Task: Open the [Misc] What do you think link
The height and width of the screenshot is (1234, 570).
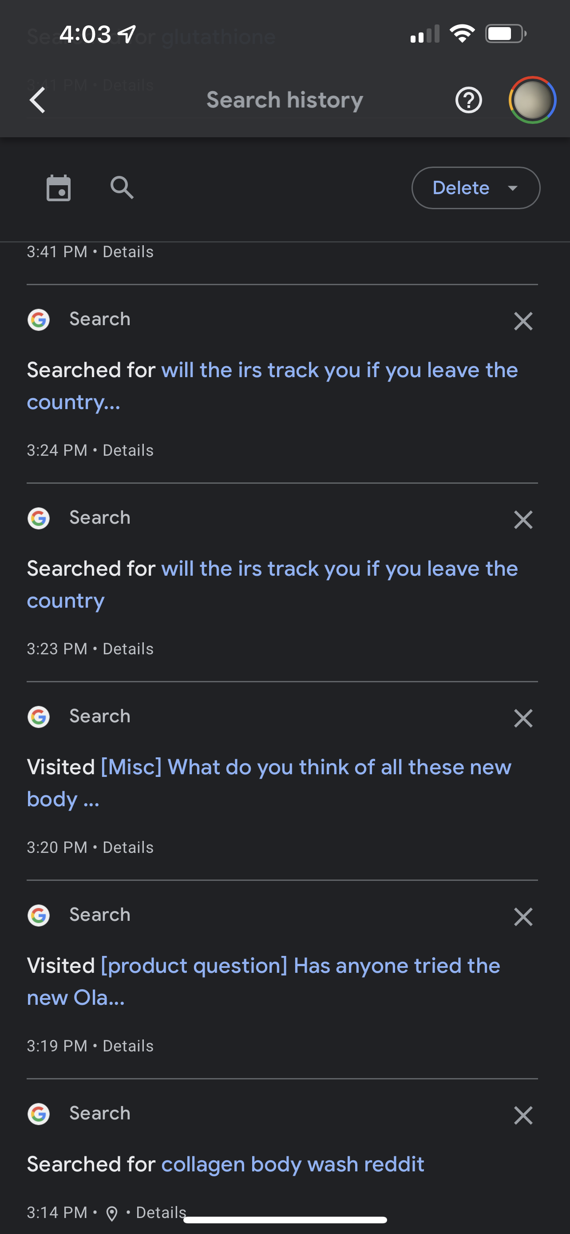Action: point(305,768)
